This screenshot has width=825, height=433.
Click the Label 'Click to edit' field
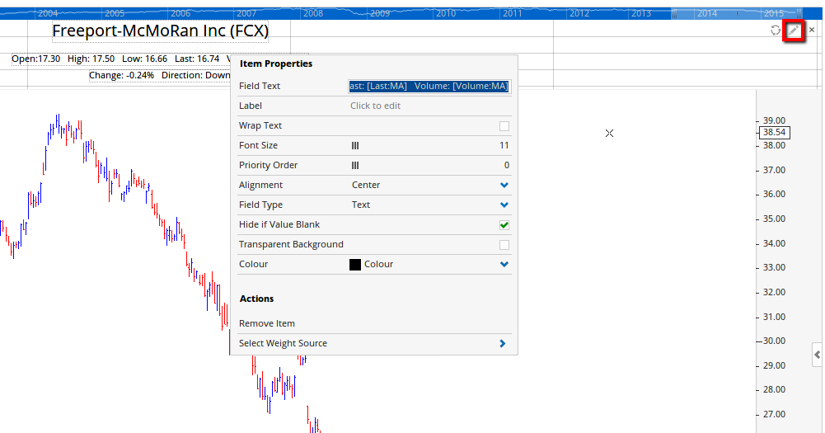(375, 106)
